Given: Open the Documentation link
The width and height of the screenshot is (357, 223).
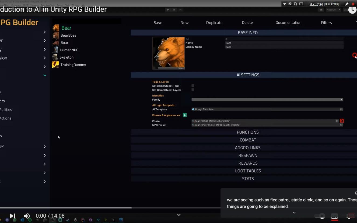Looking at the screenshot, I should 288,23.
